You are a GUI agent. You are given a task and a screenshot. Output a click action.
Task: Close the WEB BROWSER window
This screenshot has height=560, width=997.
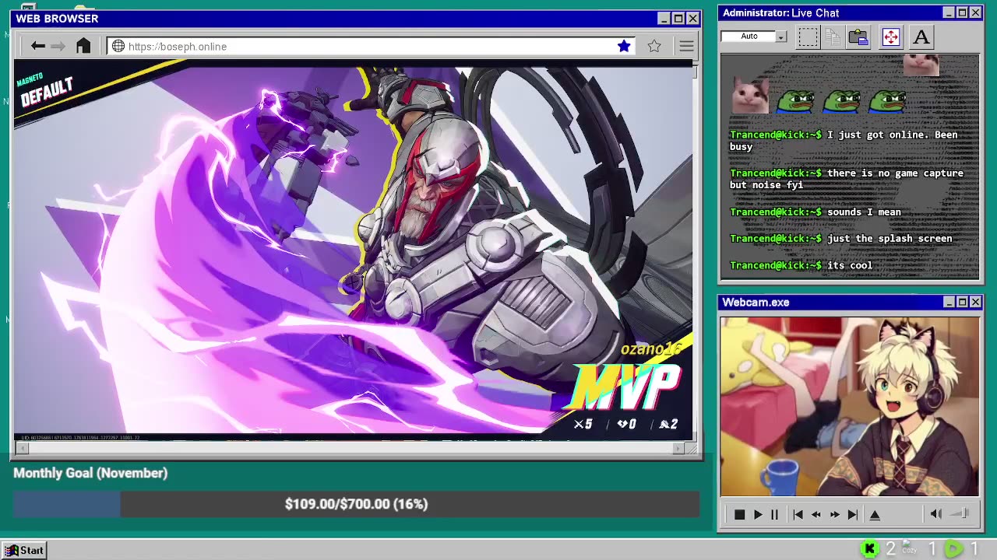click(692, 19)
